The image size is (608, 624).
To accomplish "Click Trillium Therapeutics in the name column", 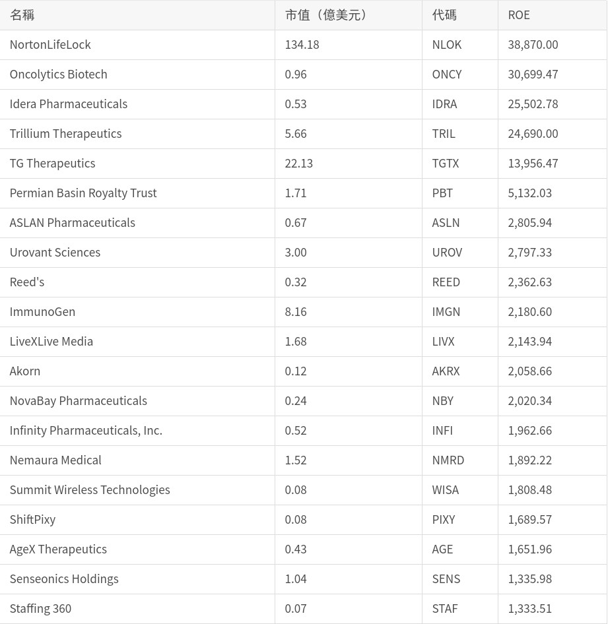I will pos(65,134).
